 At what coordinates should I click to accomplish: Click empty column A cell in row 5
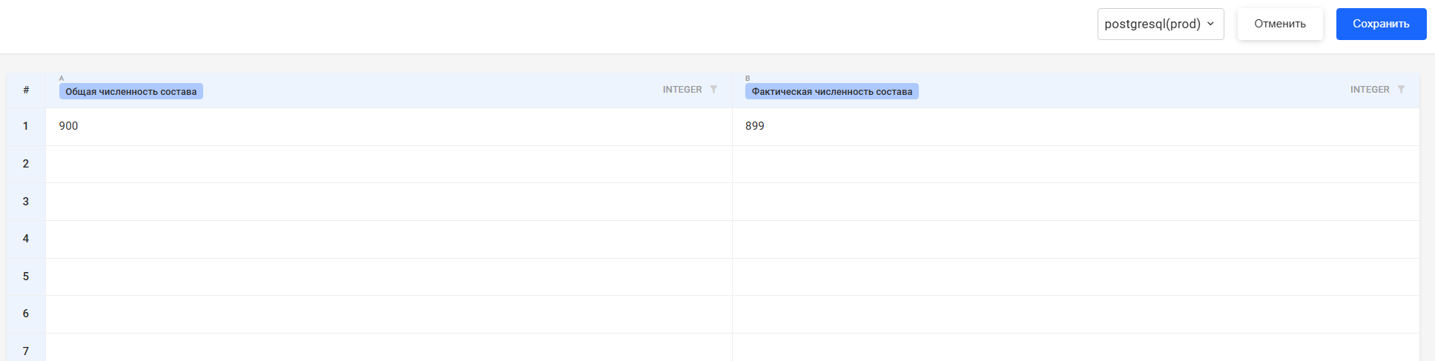coord(389,276)
